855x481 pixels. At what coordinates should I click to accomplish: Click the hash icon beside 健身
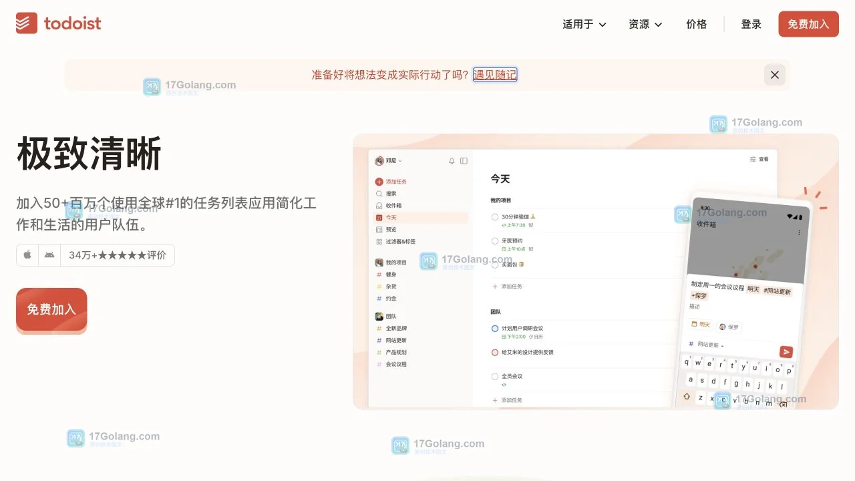click(379, 275)
